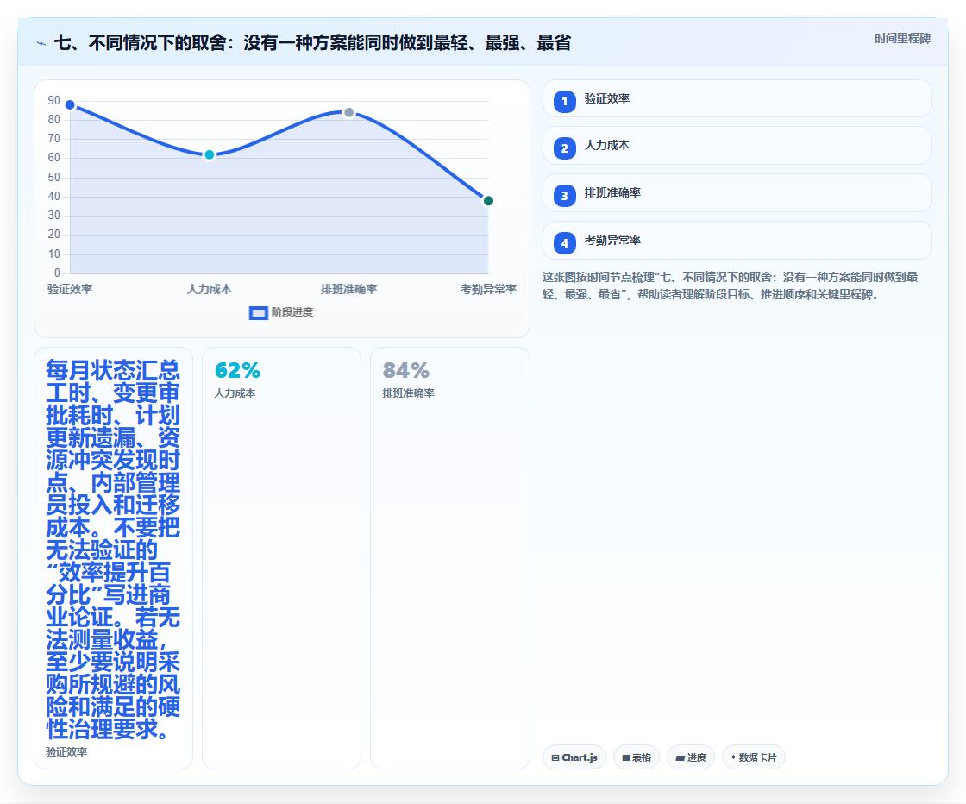The height and width of the screenshot is (804, 966).
Task: Click the description paragraph starting 这张图按时间节点
Action: pos(731,286)
